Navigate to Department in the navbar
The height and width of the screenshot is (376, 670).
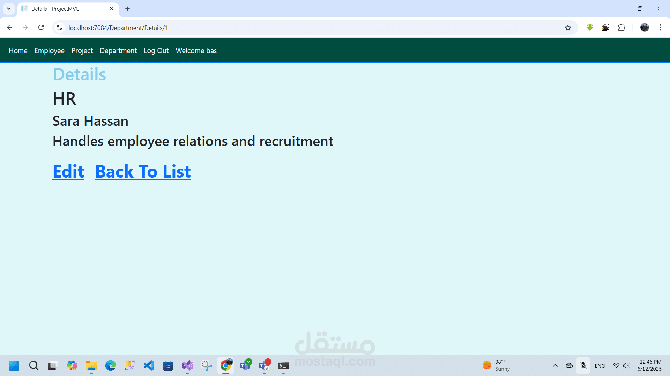[118, 50]
